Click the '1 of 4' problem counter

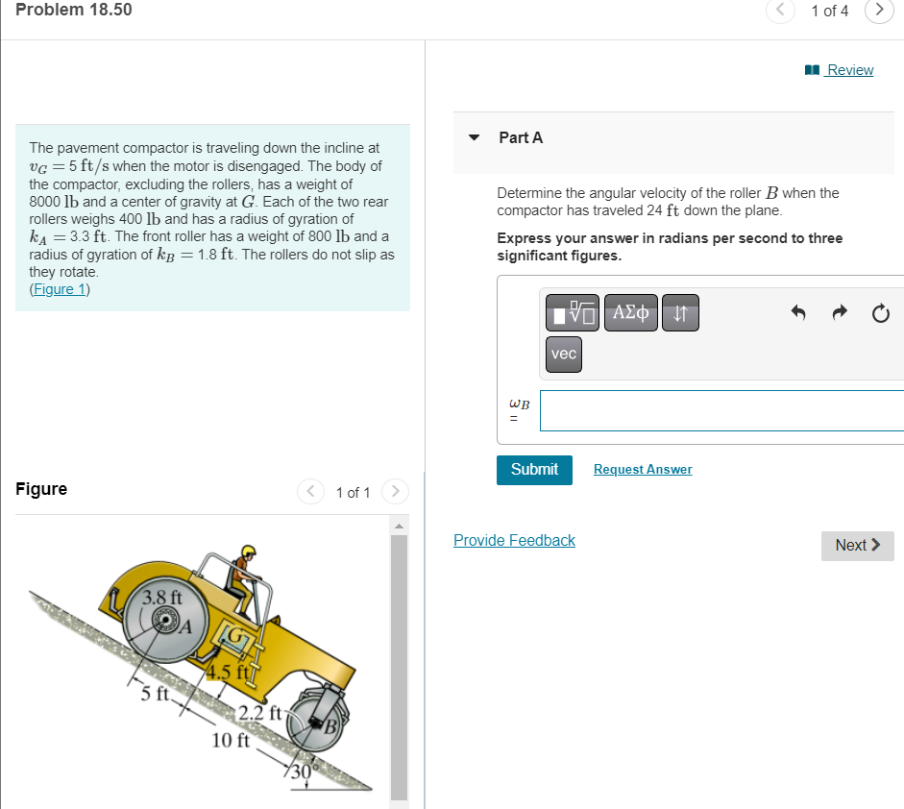pyautogui.click(x=830, y=11)
